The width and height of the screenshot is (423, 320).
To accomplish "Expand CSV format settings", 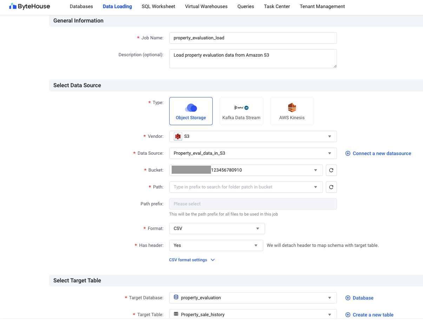I will pos(192,260).
